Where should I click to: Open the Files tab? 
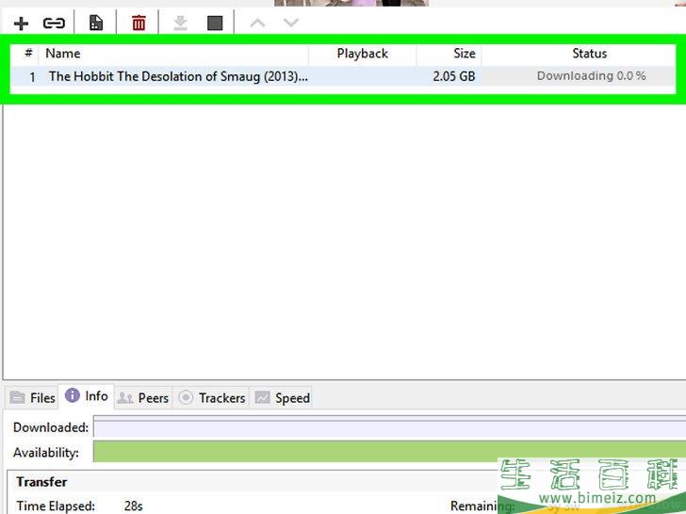tap(32, 397)
